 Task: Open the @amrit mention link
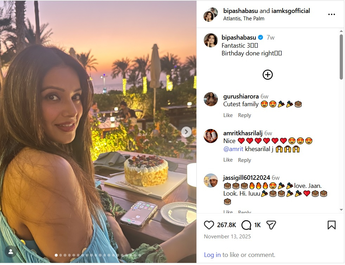pos(233,149)
